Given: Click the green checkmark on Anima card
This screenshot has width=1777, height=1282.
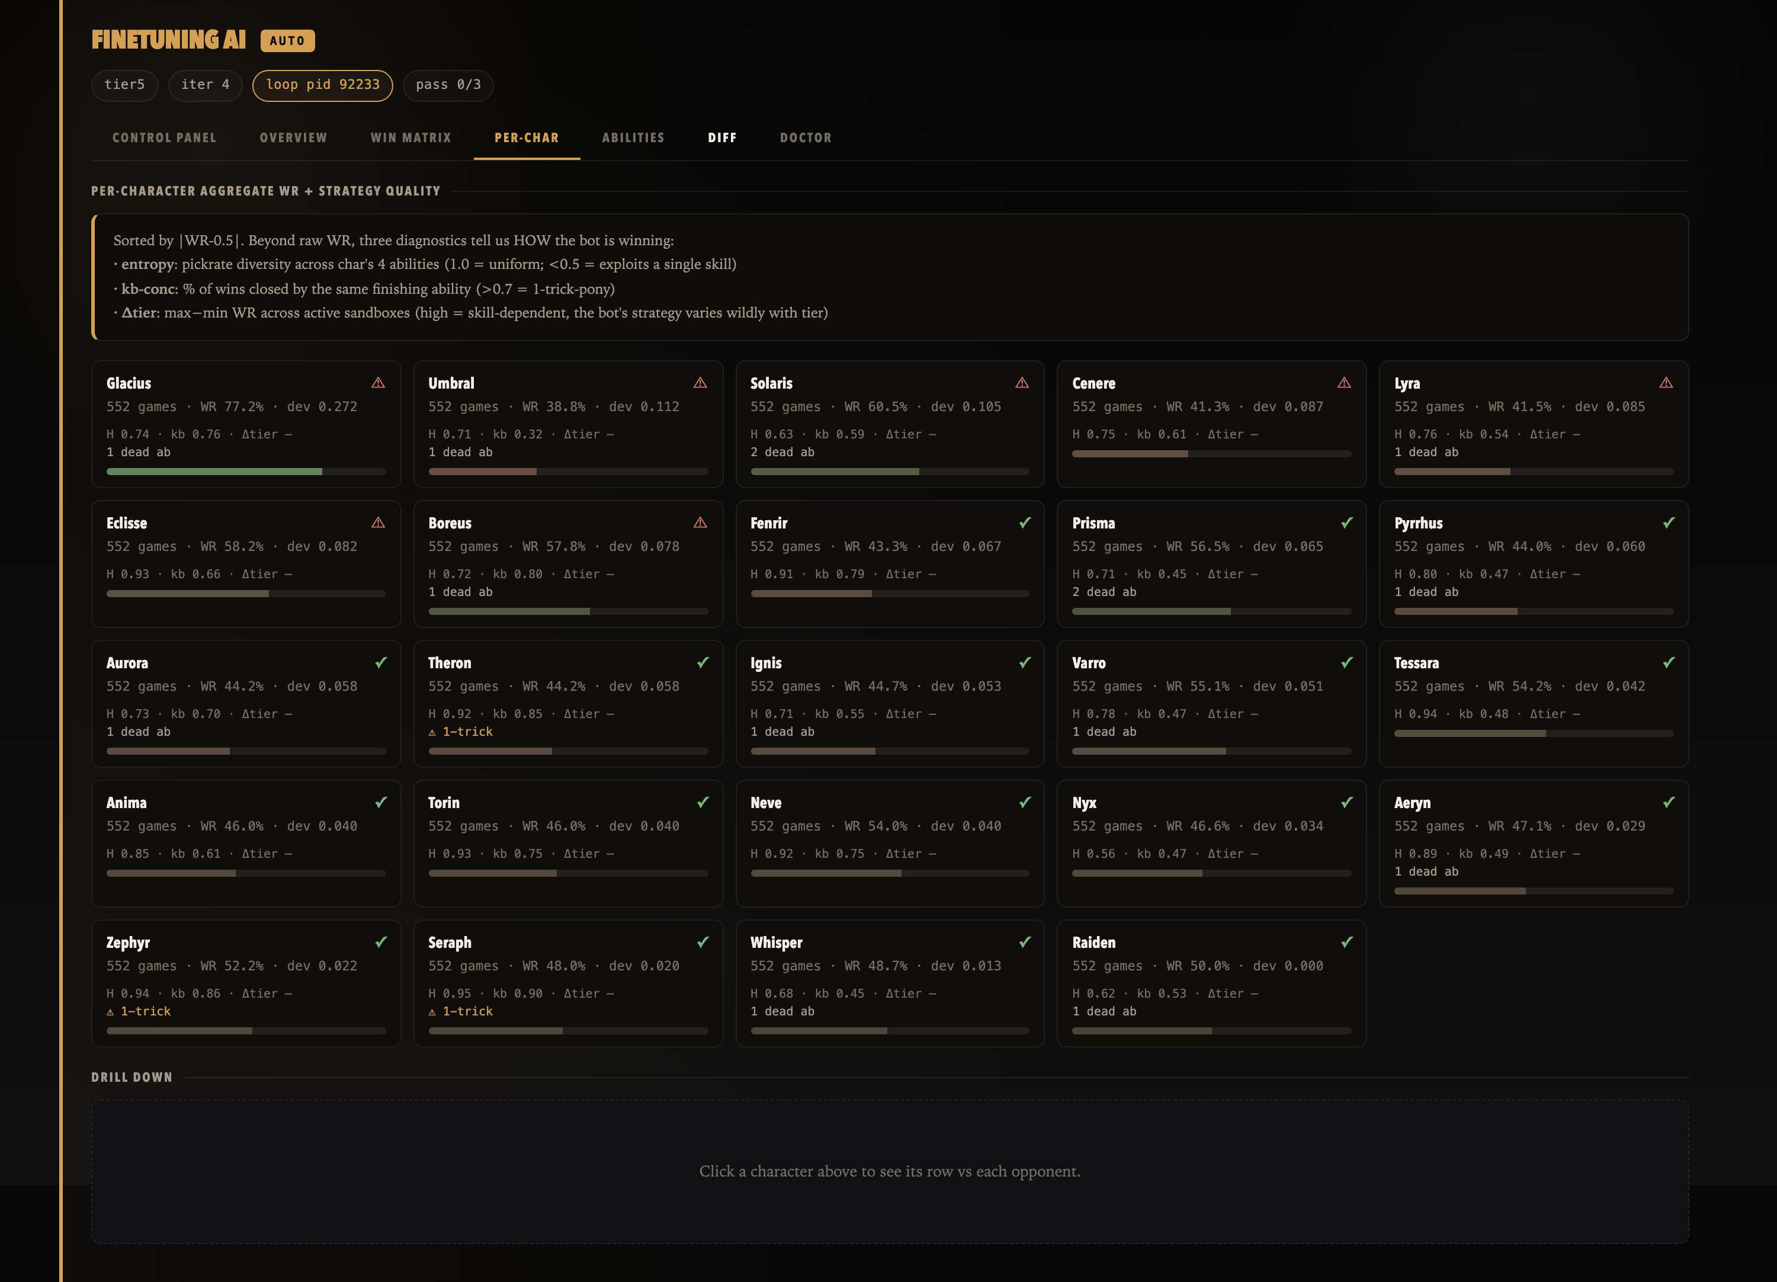Looking at the screenshot, I should pyautogui.click(x=381, y=802).
